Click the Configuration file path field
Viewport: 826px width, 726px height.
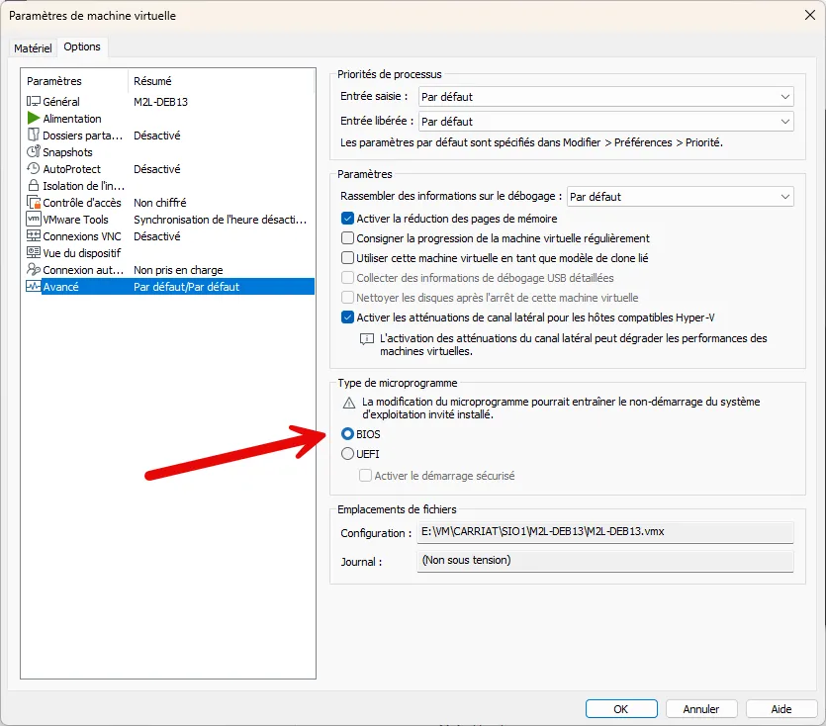[x=604, y=532]
